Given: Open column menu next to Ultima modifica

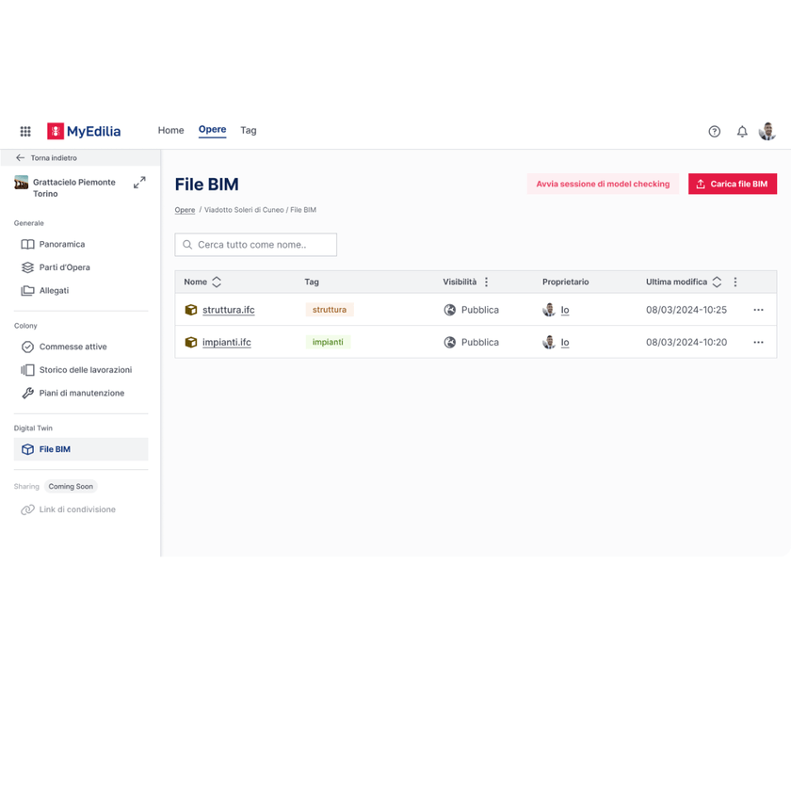Looking at the screenshot, I should [735, 282].
